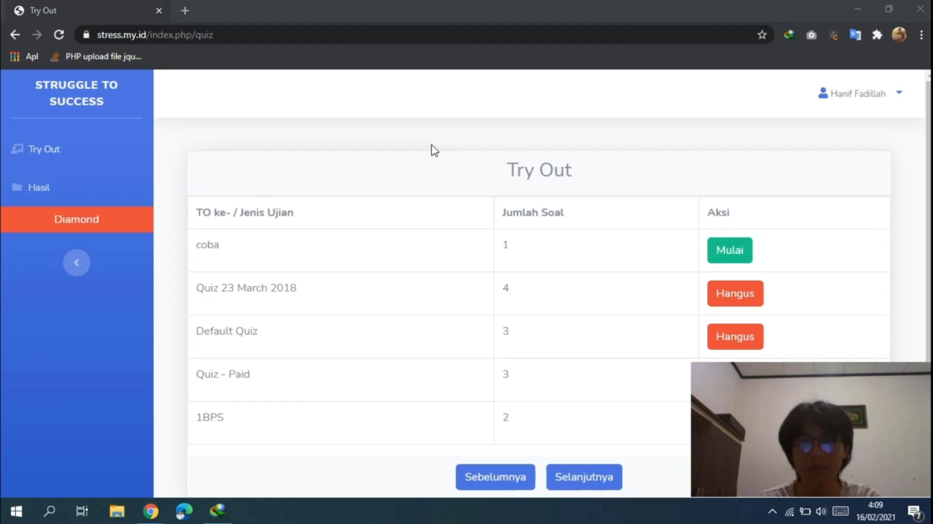Open the Hanif Fadillah user dropdown

pos(860,93)
